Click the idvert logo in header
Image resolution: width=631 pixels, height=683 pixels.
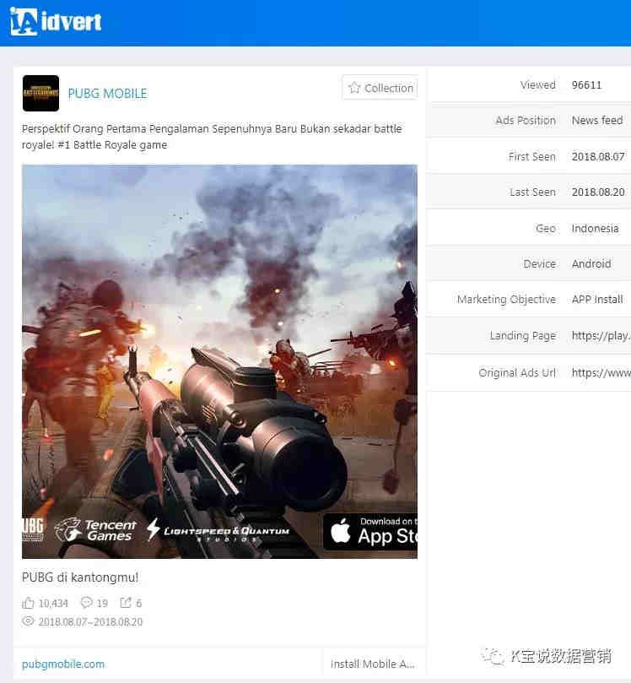[x=56, y=21]
